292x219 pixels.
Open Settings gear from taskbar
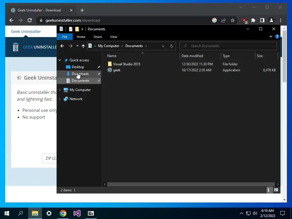pos(49,213)
